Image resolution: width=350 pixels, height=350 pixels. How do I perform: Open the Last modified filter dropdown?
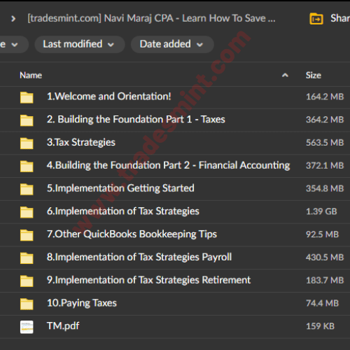pos(80,44)
